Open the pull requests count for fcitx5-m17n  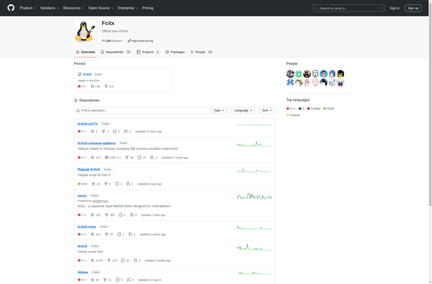point(127,131)
